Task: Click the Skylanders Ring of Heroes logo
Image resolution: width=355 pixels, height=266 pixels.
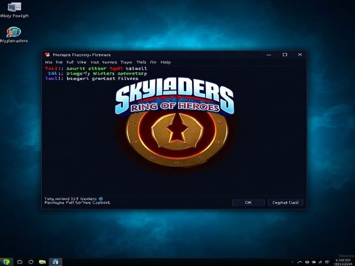Action: (x=174, y=96)
